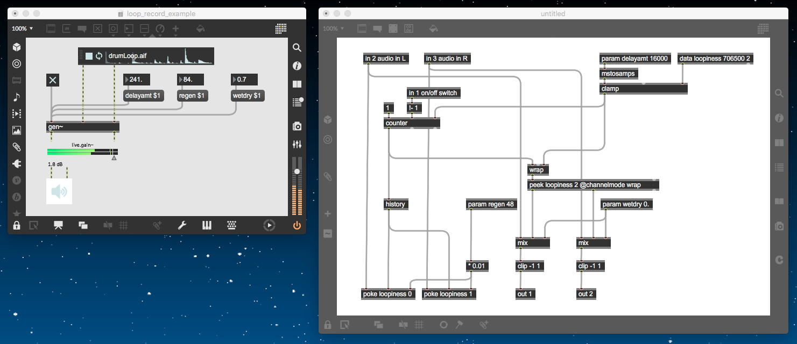Add a new object box from the loop_record_example toolbar

(x=51, y=28)
